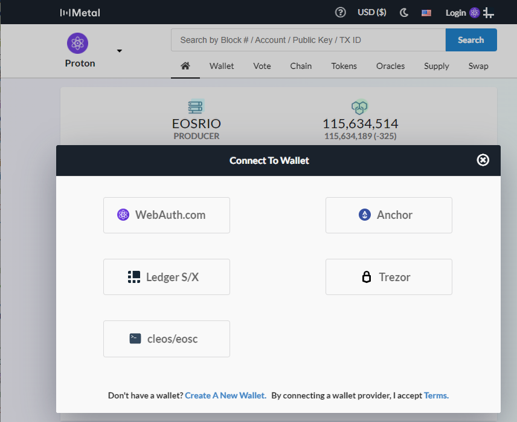This screenshot has width=517, height=422.
Task: Change language via the US flag icon
Action: (426, 13)
